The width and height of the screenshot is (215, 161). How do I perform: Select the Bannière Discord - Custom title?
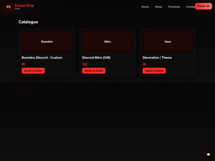42,58
